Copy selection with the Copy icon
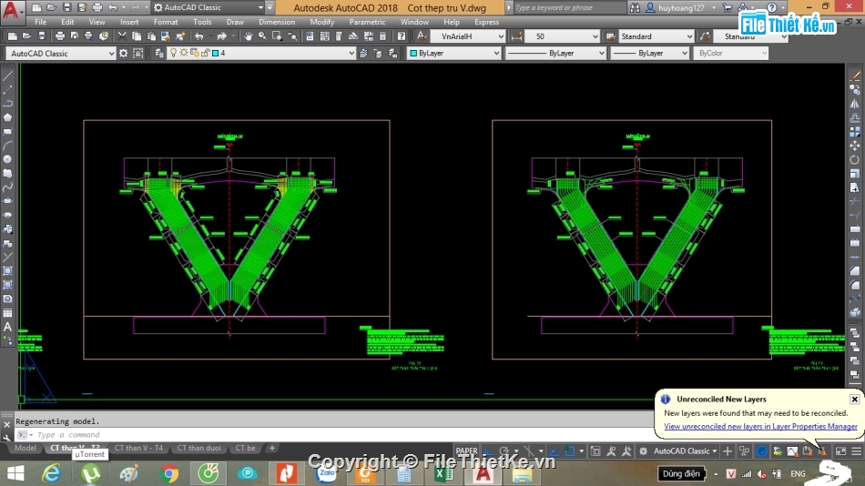 point(137,36)
